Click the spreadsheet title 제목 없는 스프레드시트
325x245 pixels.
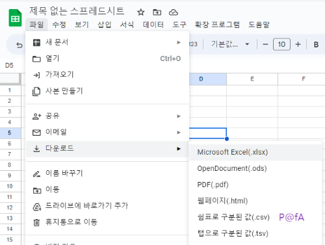(x=77, y=11)
